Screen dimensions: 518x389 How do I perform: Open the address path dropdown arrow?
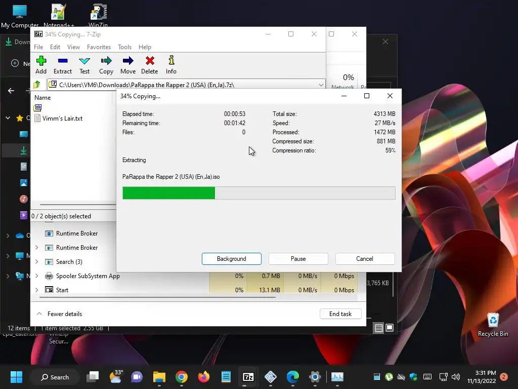321,85
